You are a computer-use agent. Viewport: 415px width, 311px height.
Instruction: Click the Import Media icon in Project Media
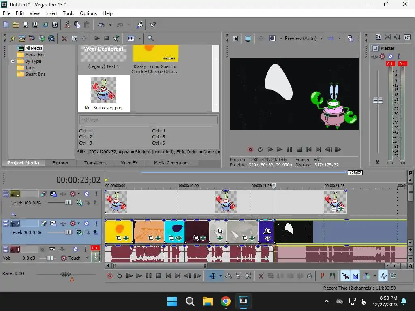click(x=22, y=38)
